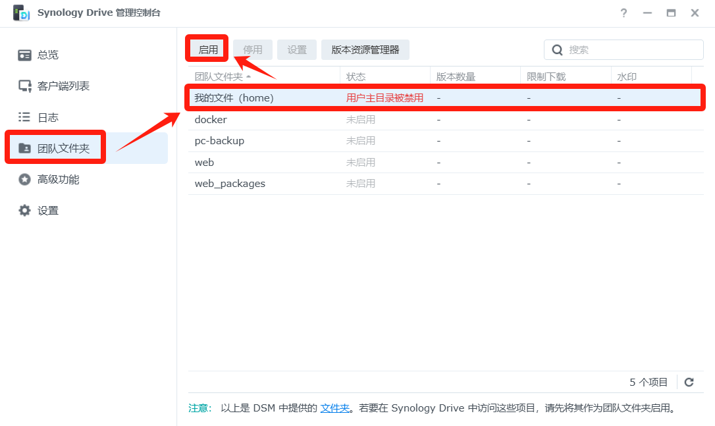The width and height of the screenshot is (715, 426).
Task: Open 版本资源管理器 button
Action: point(365,50)
